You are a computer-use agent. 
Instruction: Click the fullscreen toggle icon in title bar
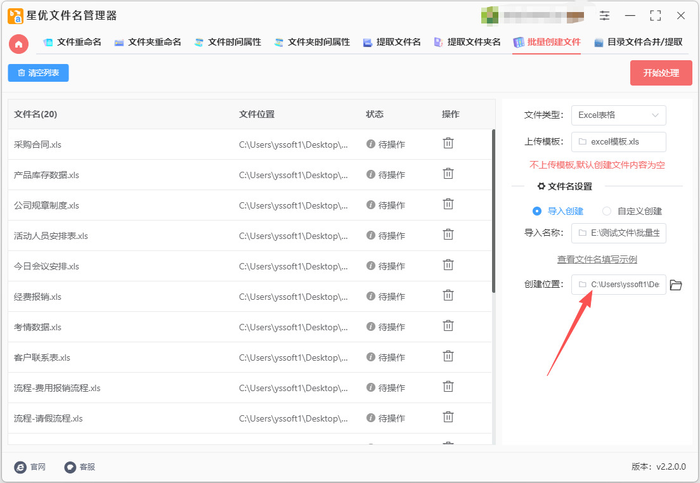(656, 16)
